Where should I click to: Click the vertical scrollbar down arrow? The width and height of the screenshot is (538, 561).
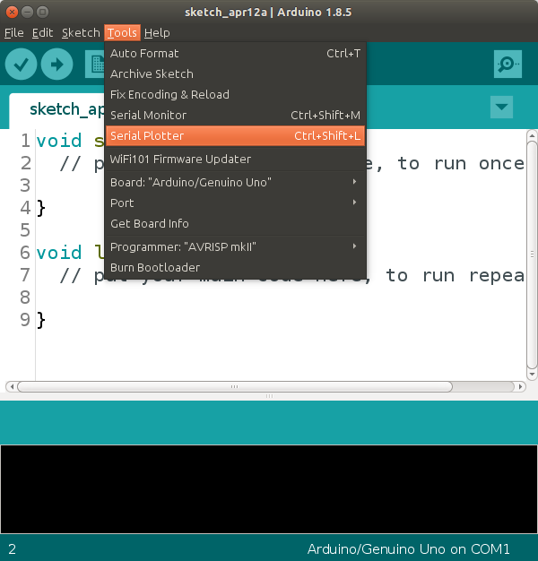532,375
